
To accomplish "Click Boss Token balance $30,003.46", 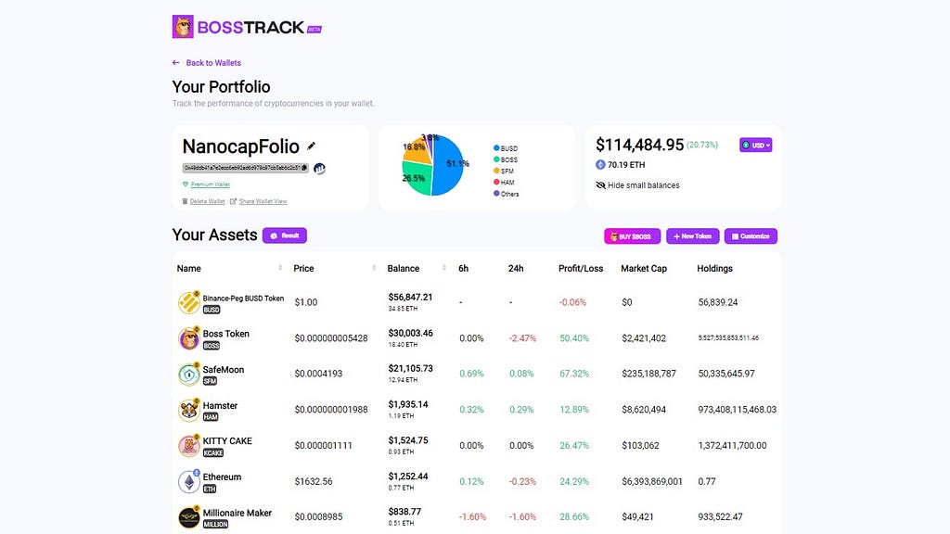I will click(x=410, y=333).
